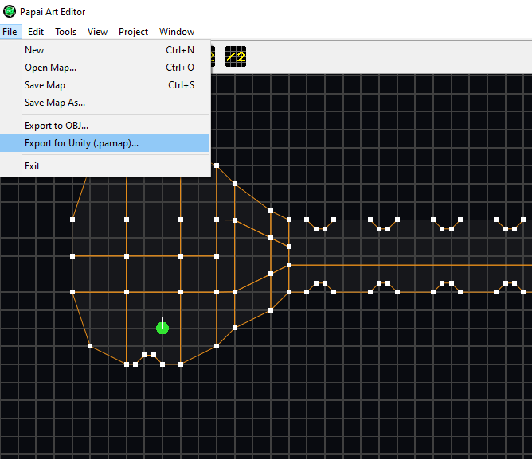
Task: Open the Window menu
Action: pyautogui.click(x=177, y=32)
